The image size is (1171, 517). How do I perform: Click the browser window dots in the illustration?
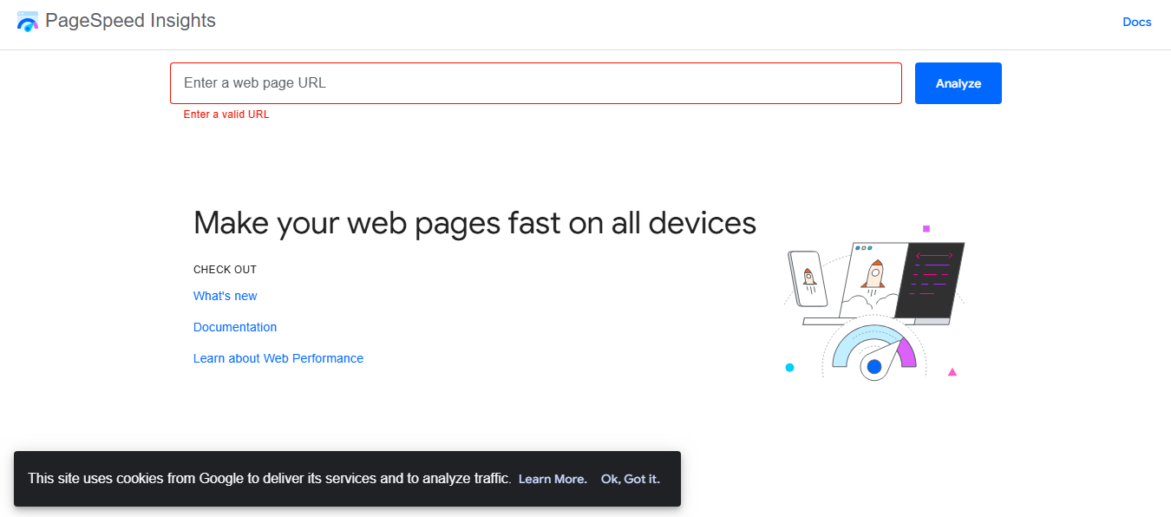click(862, 246)
